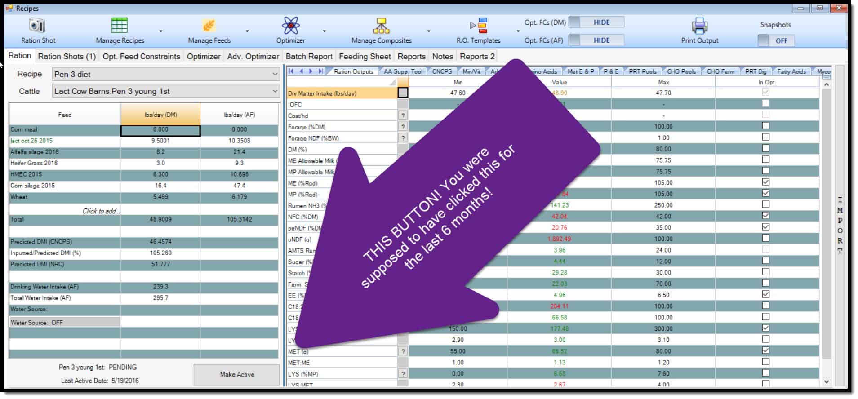
Task: Expand the Recipe Pen 3 diet dropdown
Action: click(275, 74)
